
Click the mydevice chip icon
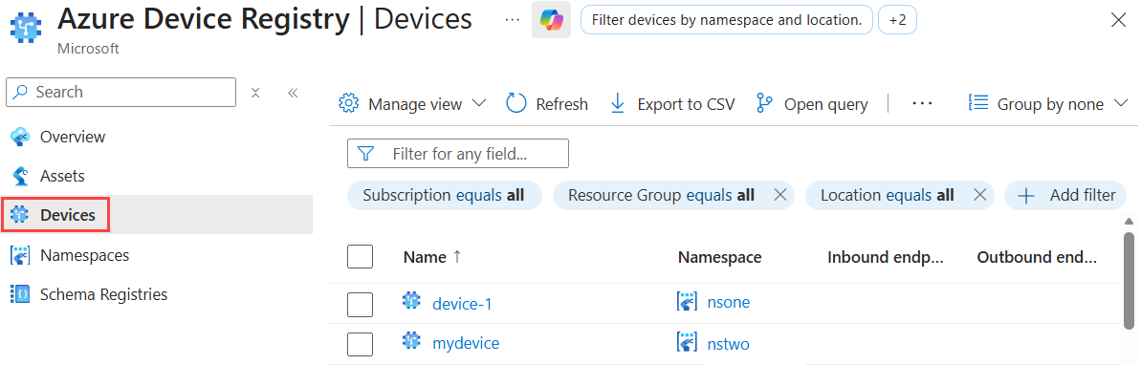pos(412,340)
